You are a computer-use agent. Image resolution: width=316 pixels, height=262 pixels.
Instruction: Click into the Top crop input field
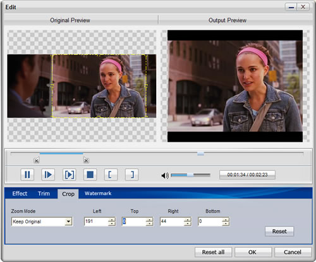pos(133,221)
